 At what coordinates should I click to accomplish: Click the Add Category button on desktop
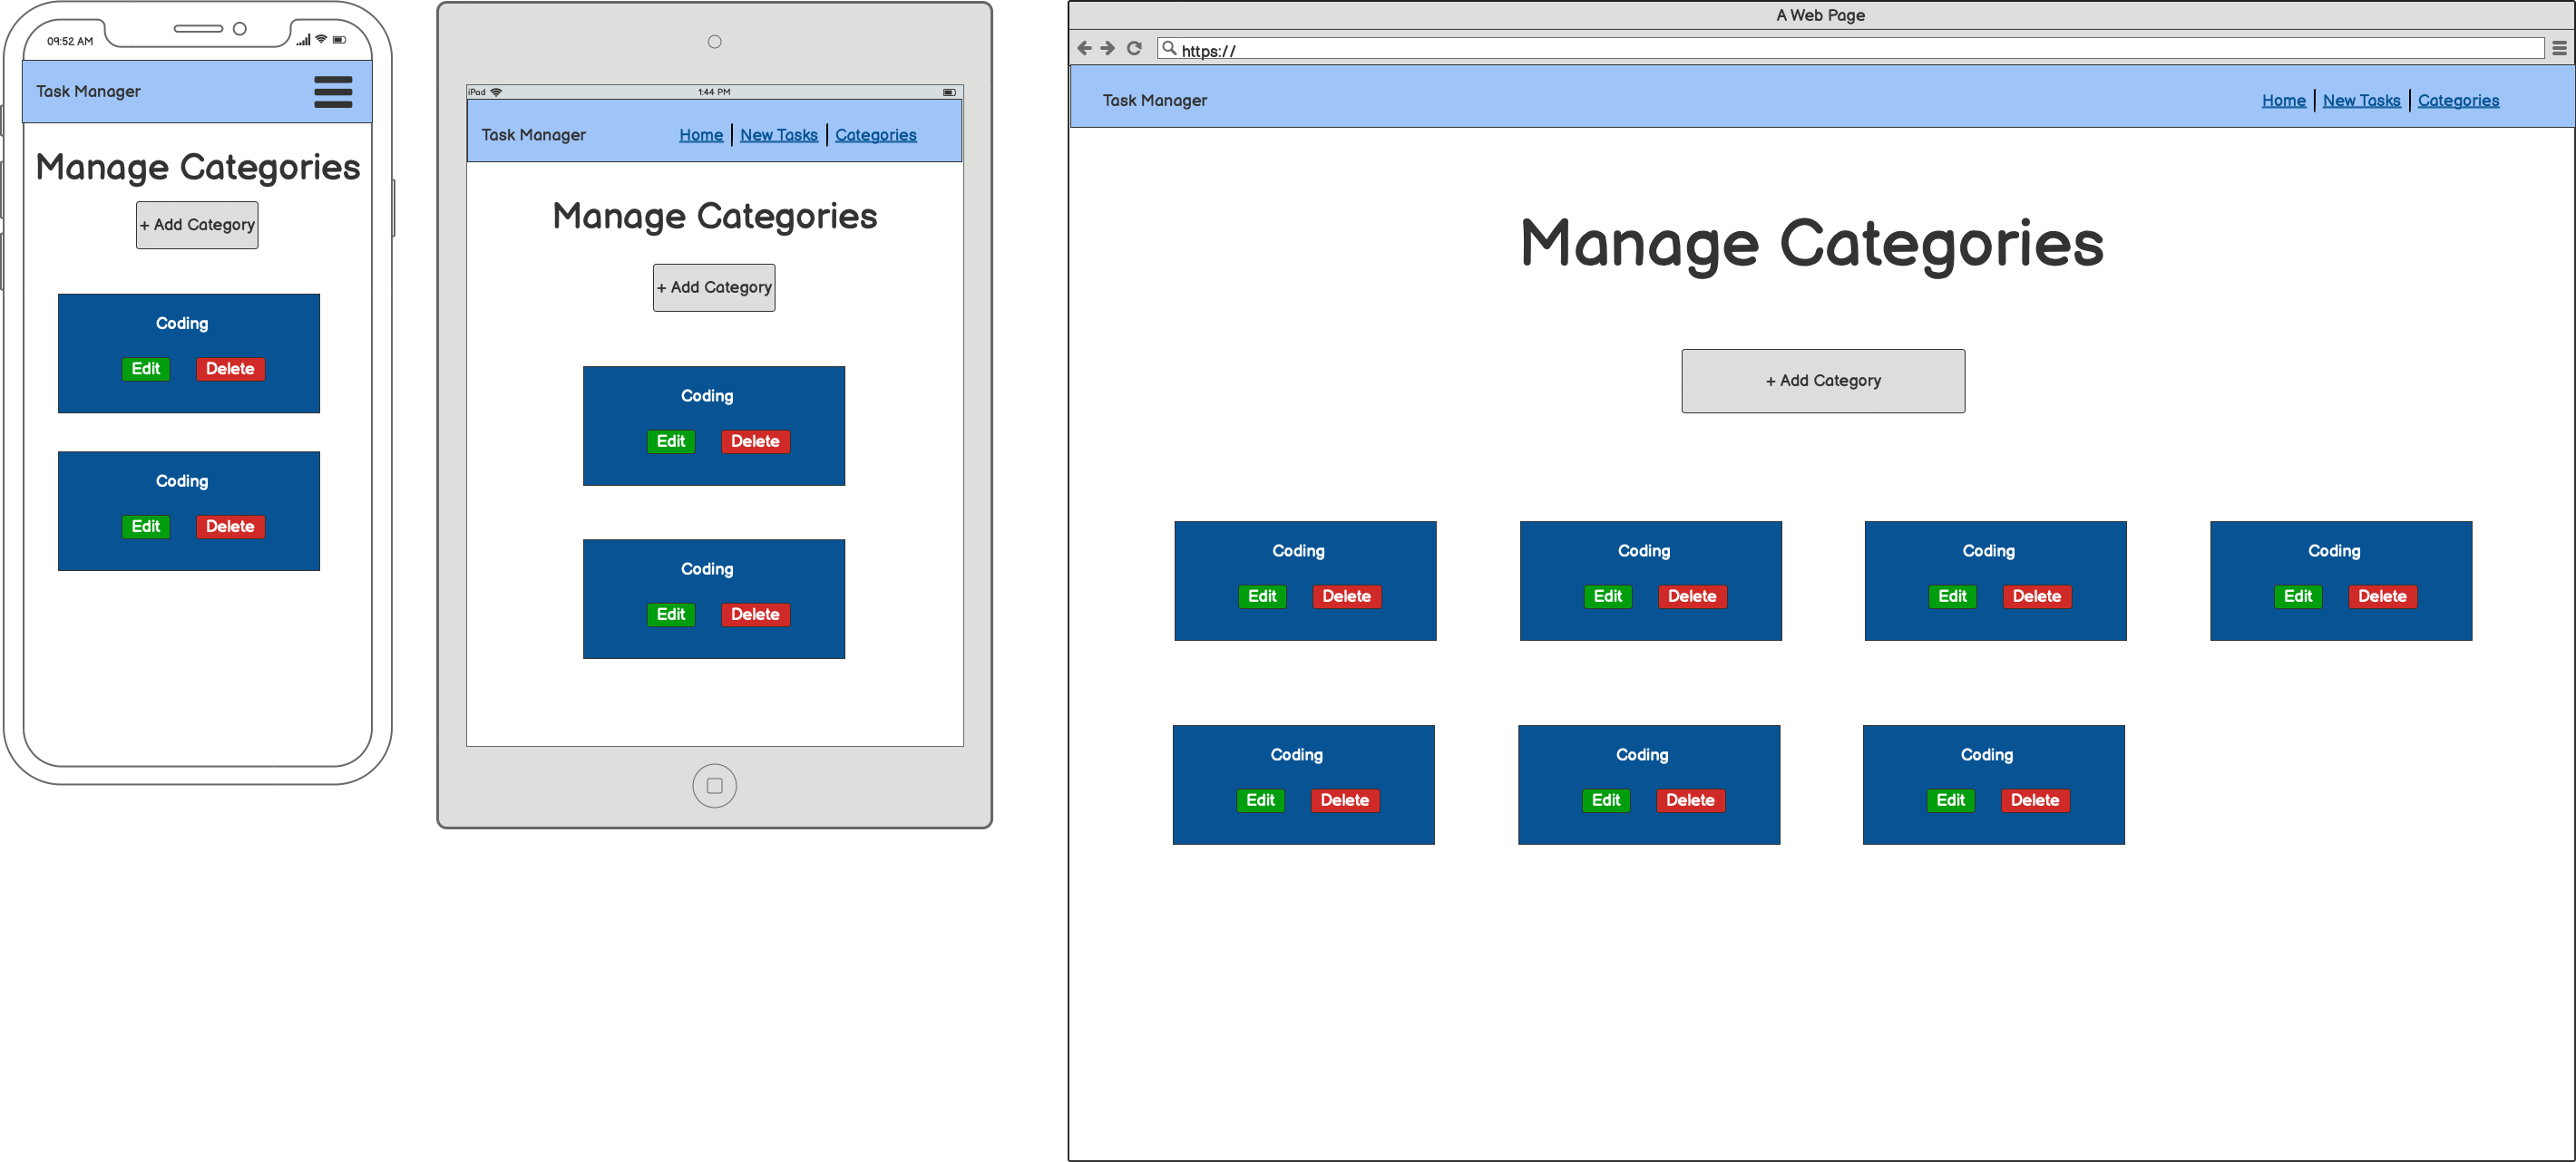click(1820, 381)
